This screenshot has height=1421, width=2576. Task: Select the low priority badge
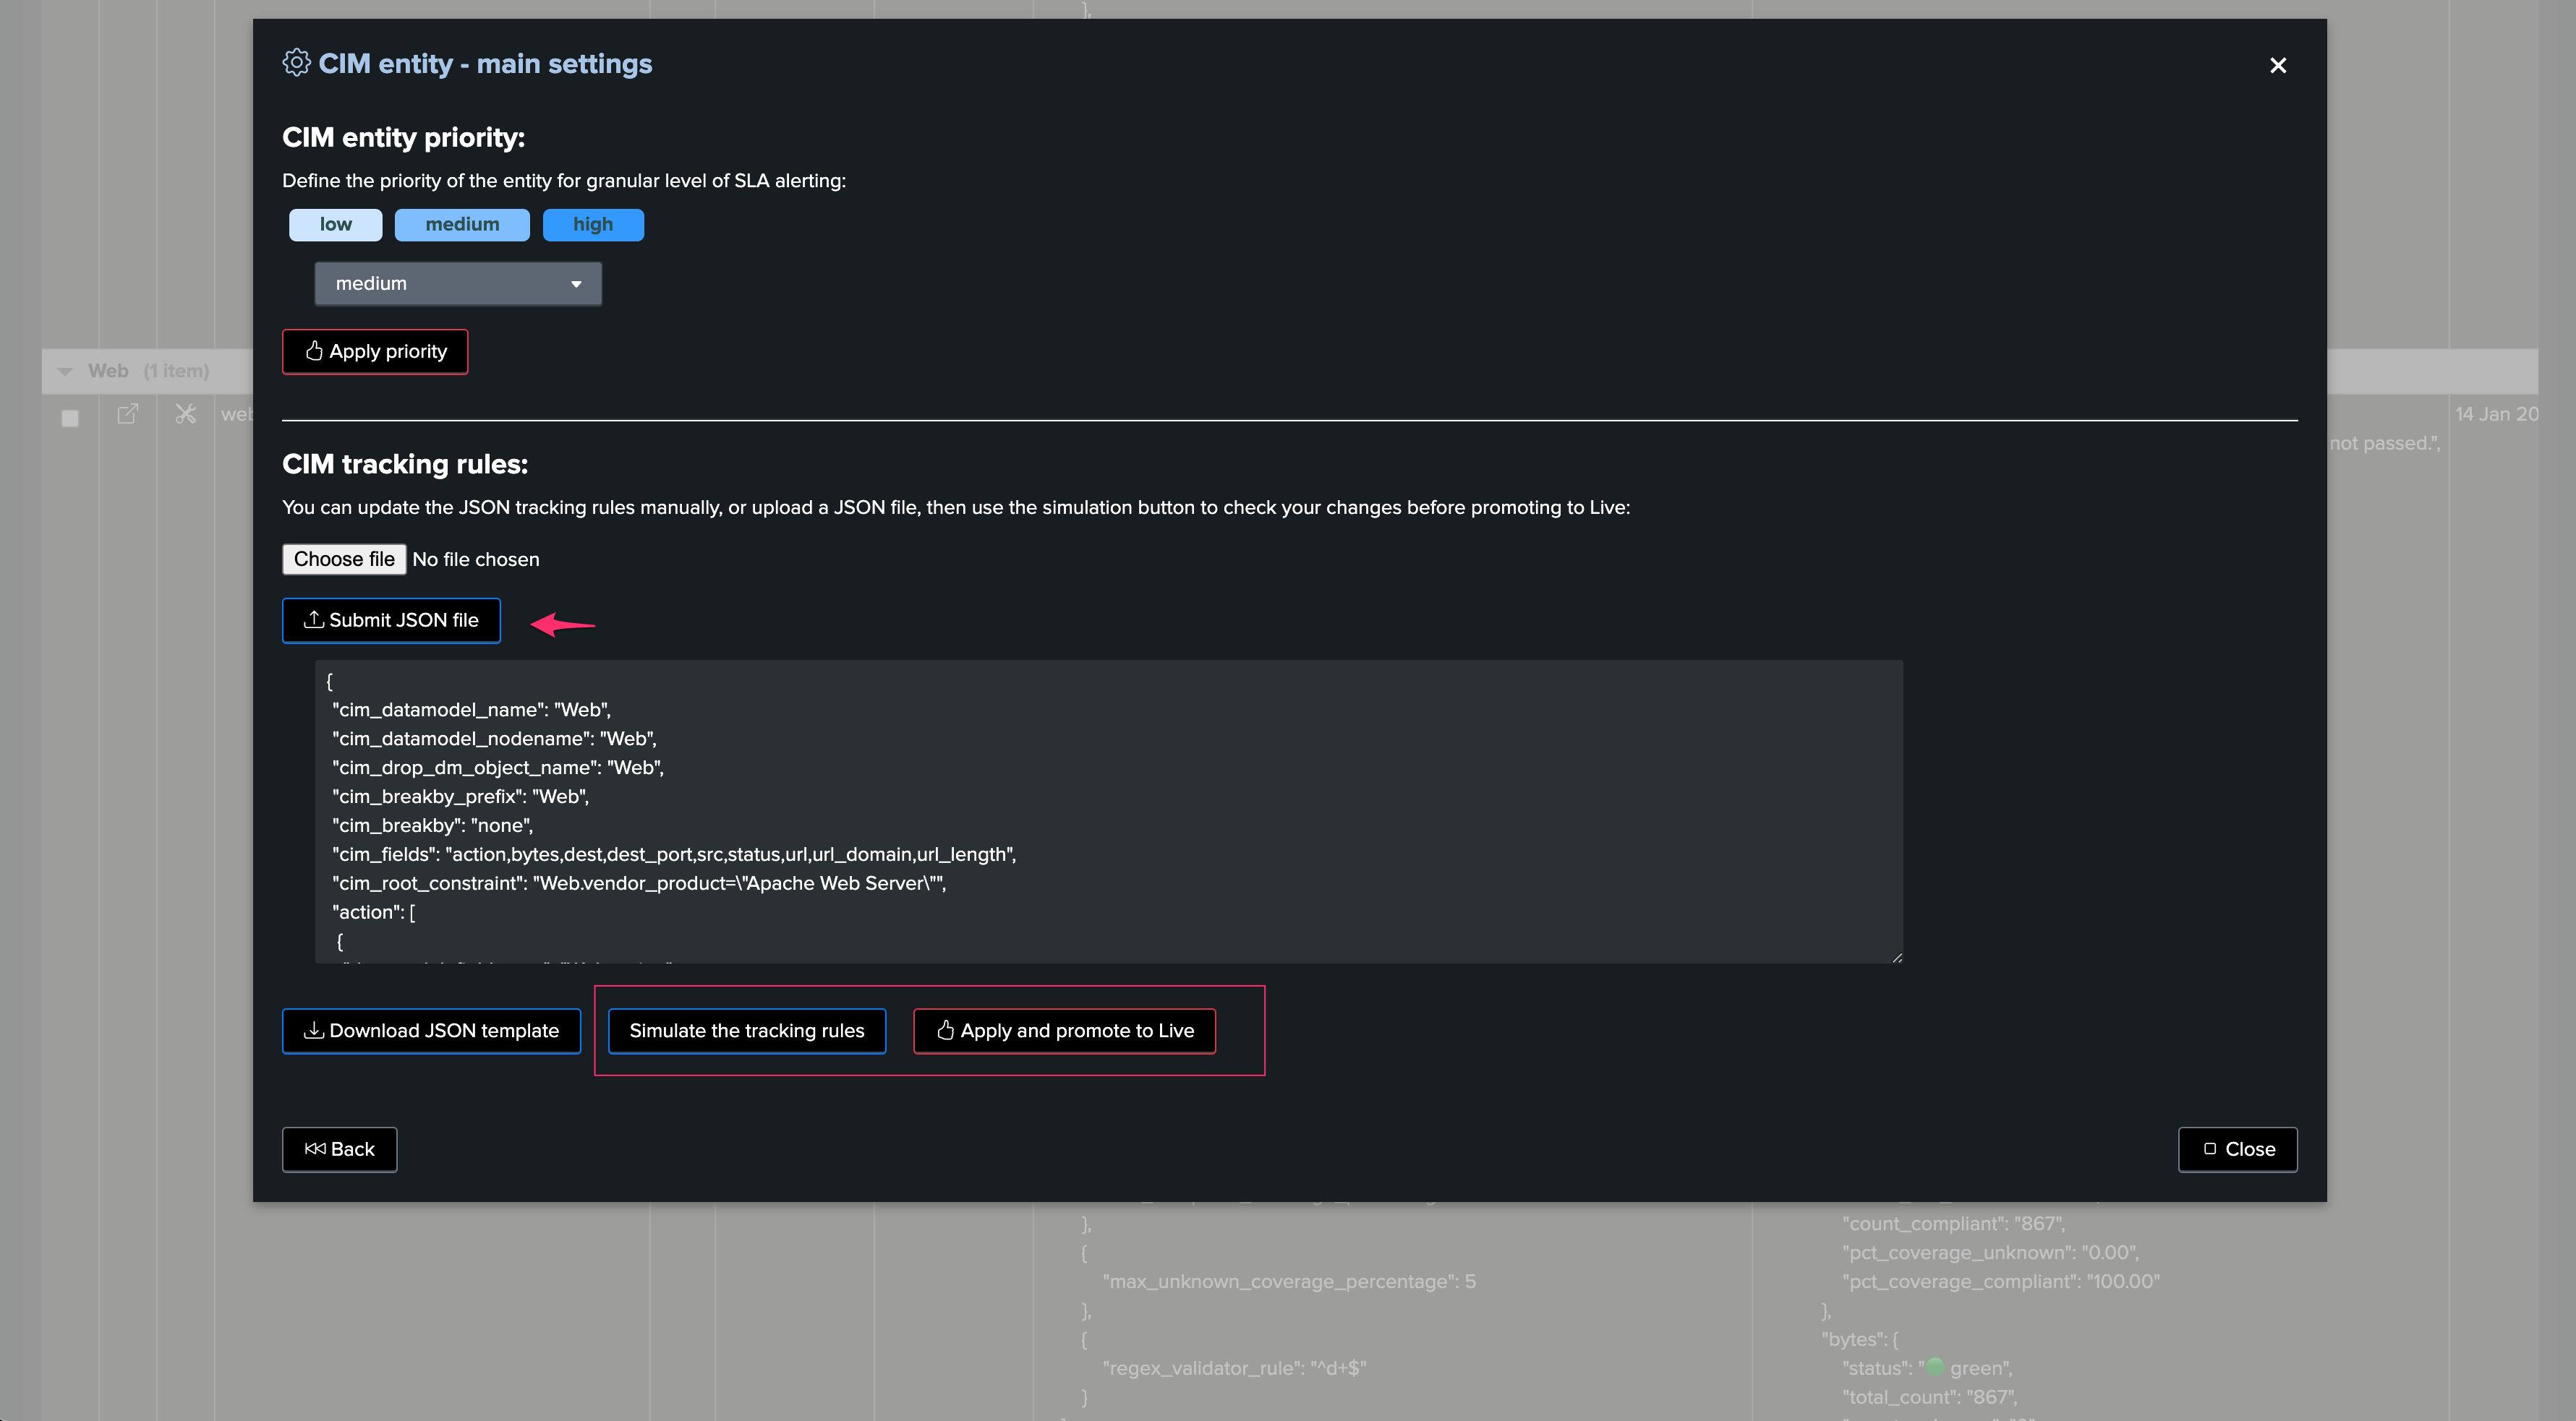point(335,225)
